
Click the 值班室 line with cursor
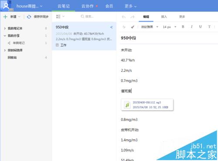[126, 91]
